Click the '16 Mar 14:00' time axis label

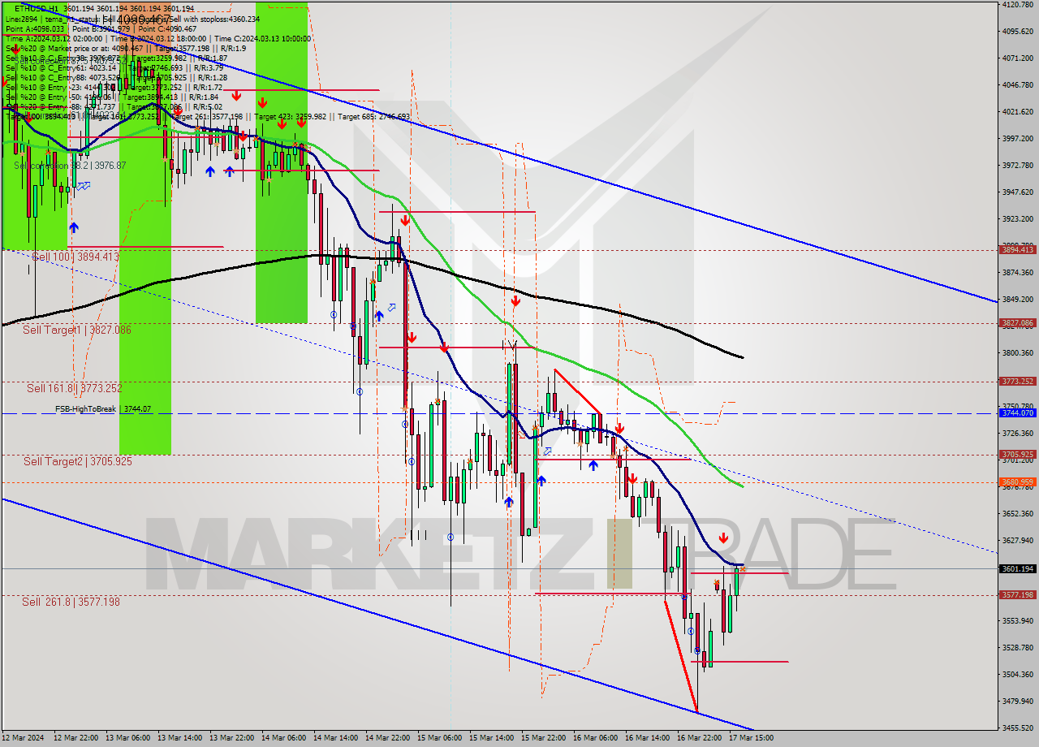click(x=646, y=738)
